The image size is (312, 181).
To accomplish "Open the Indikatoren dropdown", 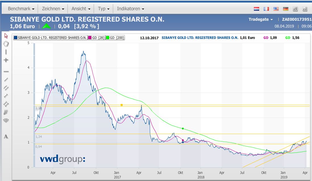I will coord(130,9).
